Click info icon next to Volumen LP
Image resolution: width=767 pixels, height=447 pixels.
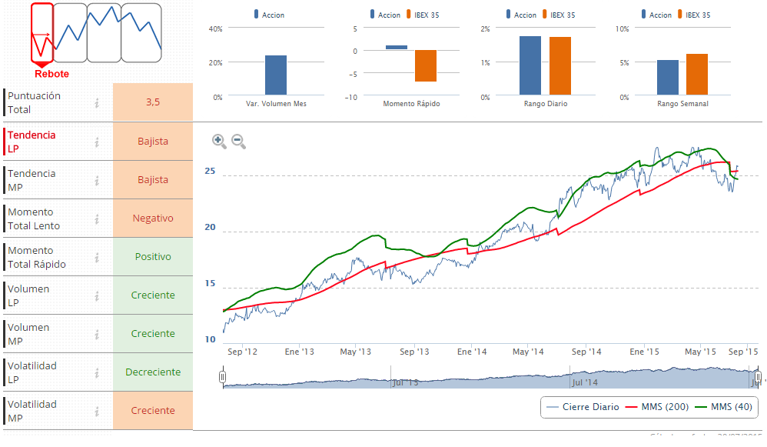[x=97, y=295]
